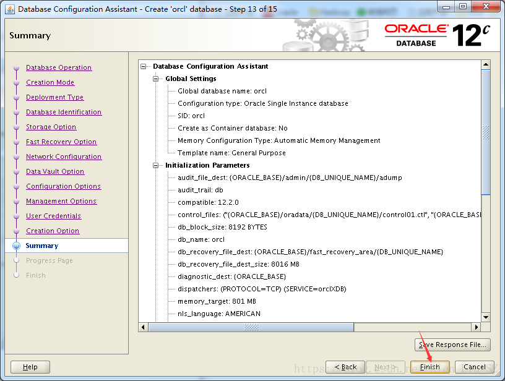Click horizontal scrollbar right arrow
Screen dimensions: 505x381
(477, 327)
